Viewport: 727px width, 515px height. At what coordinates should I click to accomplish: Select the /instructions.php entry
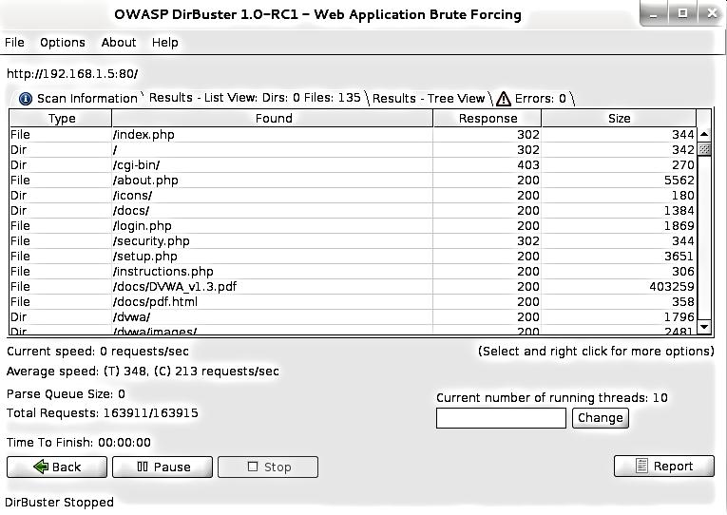click(353, 271)
